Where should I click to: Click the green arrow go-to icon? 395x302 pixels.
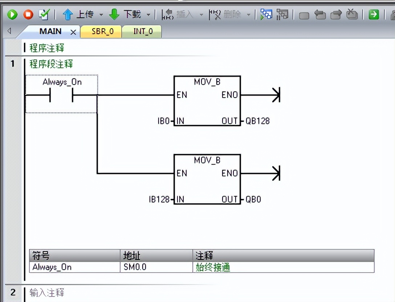pos(374,15)
